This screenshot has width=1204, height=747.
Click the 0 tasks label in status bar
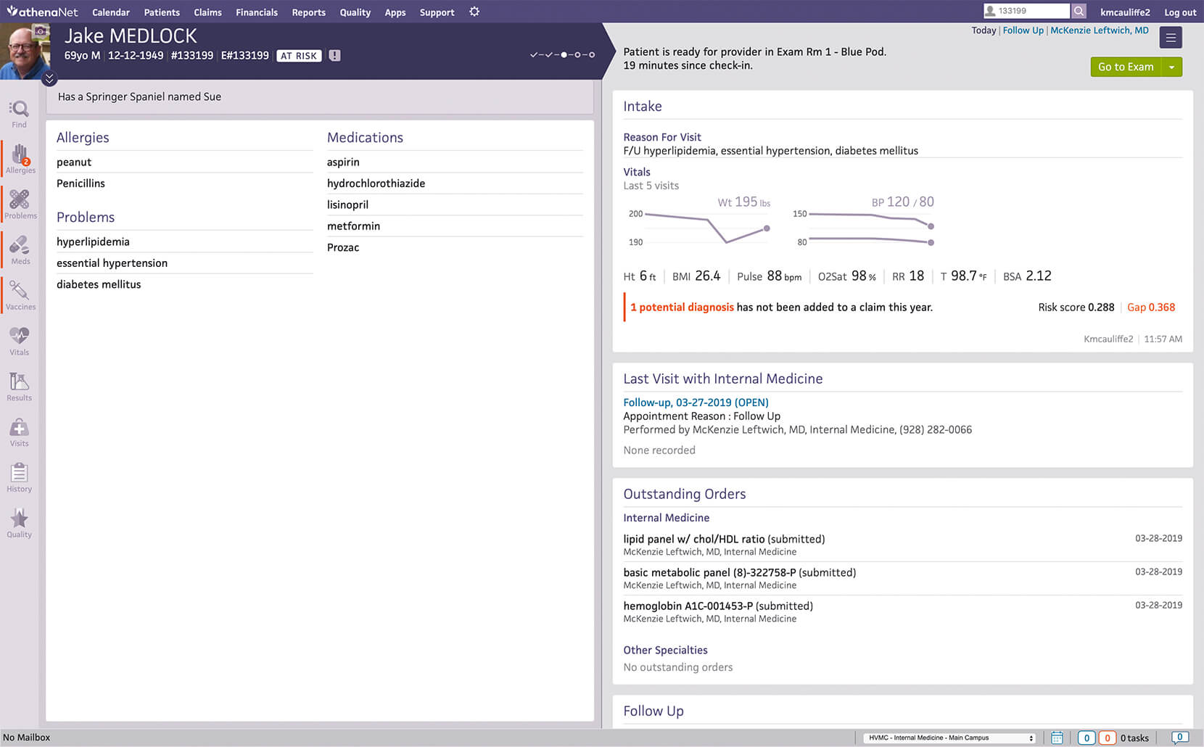click(1134, 738)
